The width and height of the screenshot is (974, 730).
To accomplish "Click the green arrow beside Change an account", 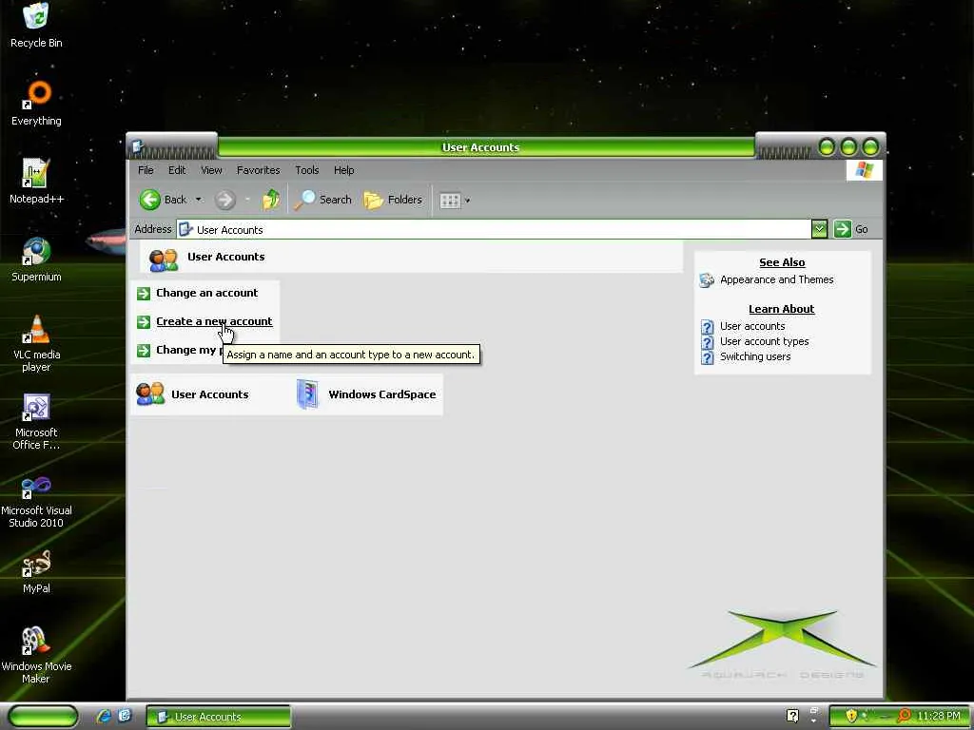I will (x=144, y=293).
